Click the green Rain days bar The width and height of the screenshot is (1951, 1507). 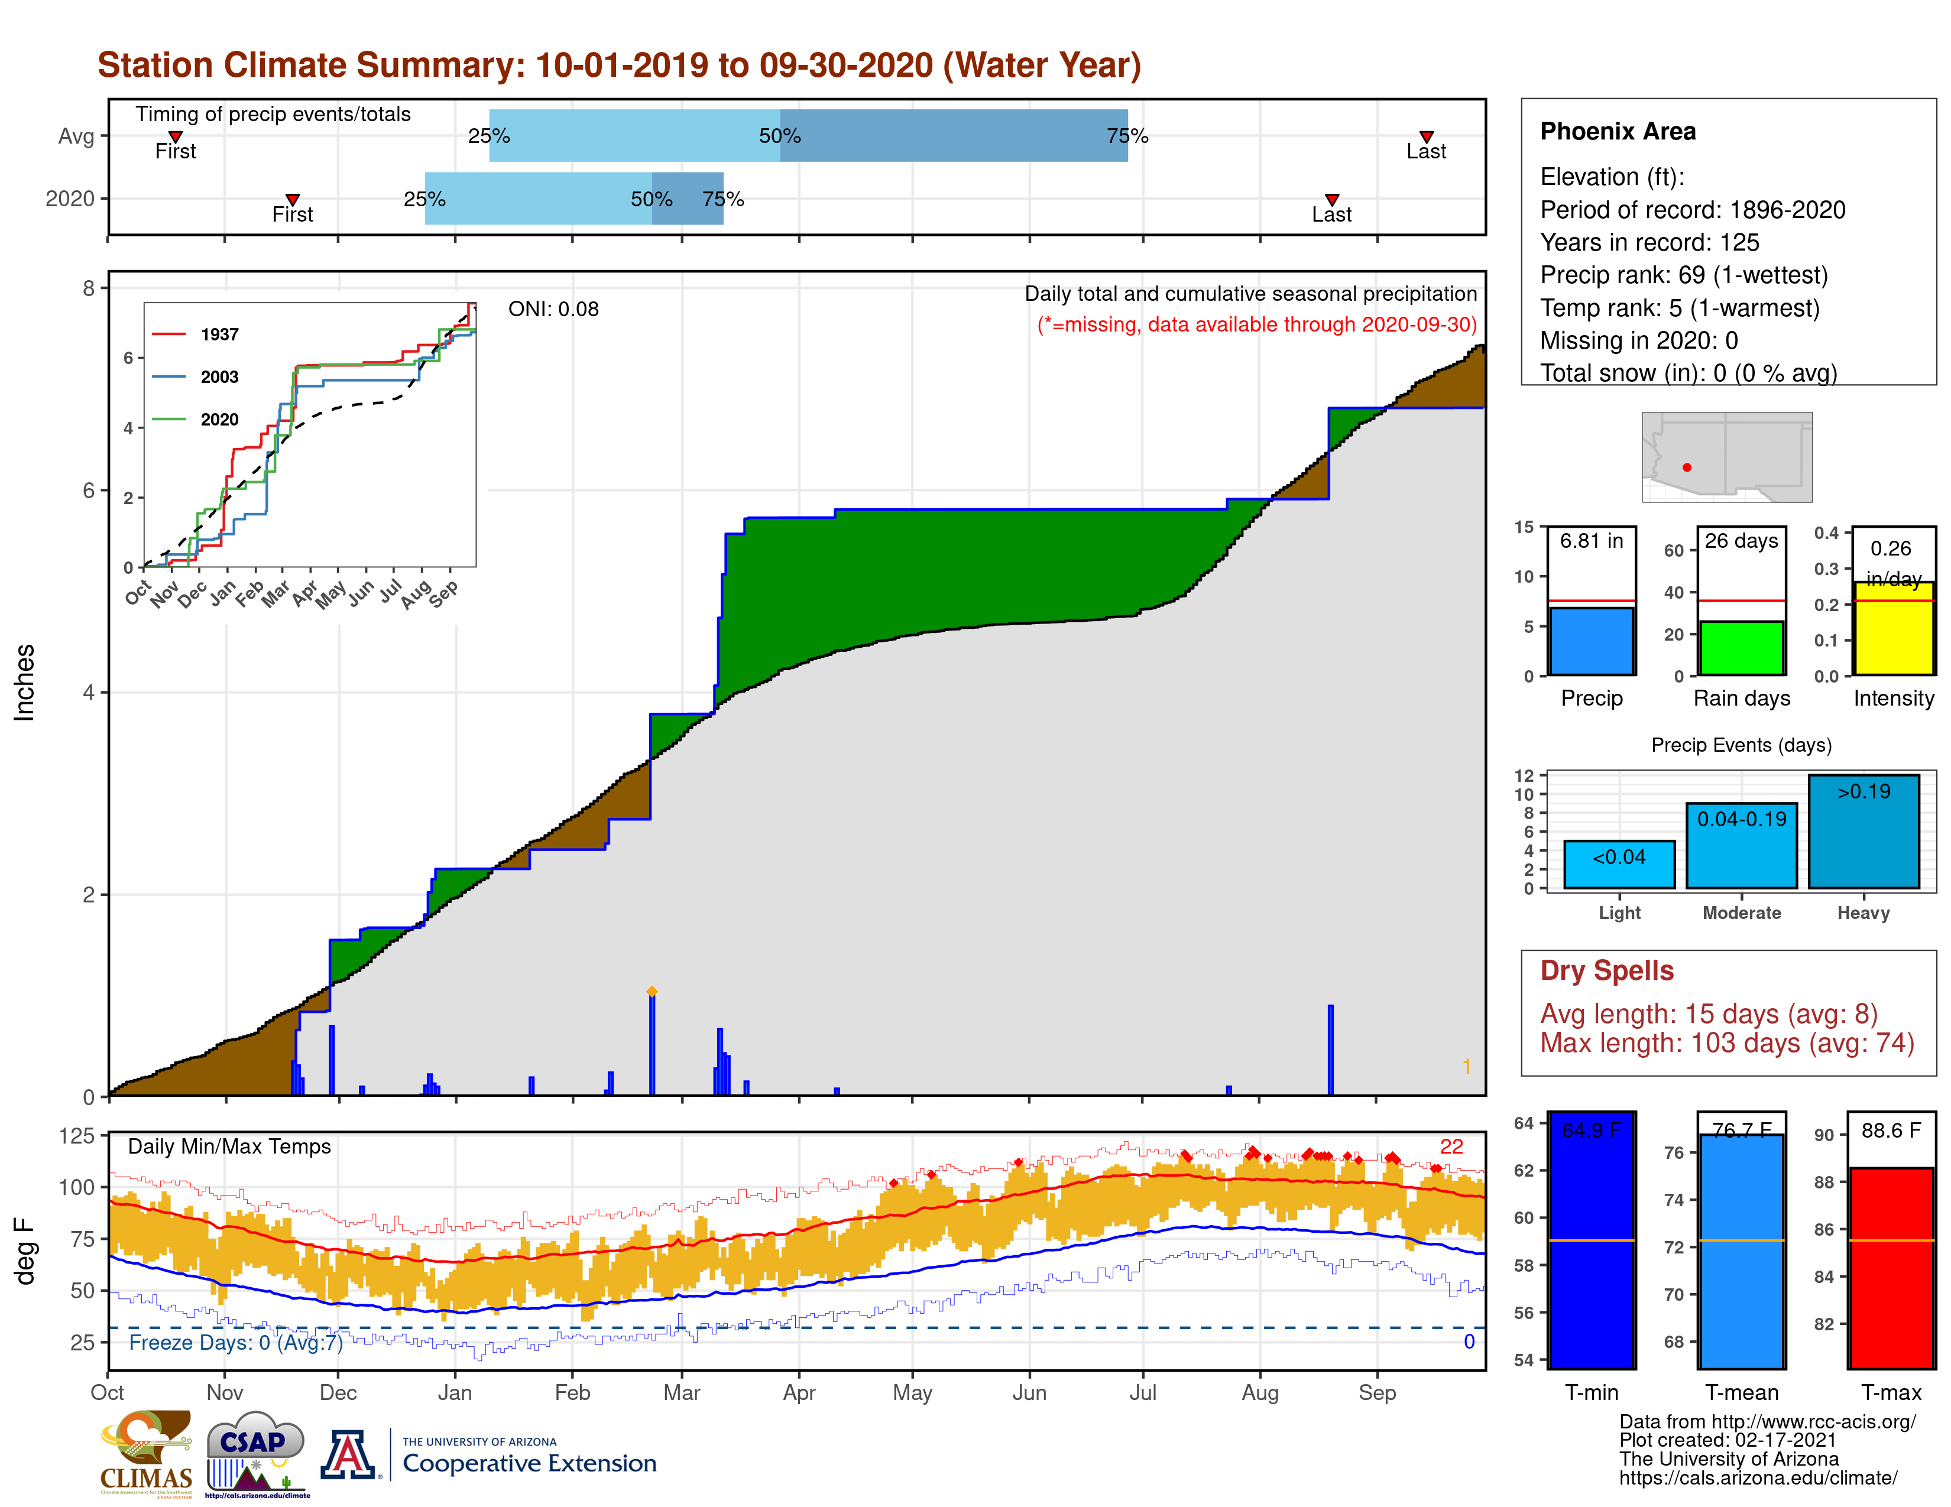click(x=1741, y=648)
